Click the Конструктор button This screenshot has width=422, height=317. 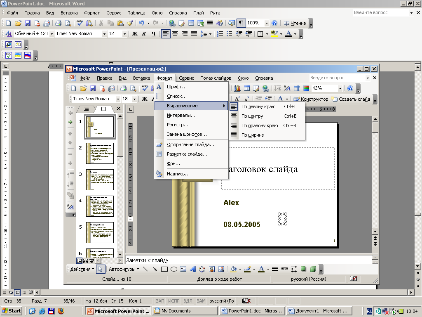pyautogui.click(x=311, y=99)
